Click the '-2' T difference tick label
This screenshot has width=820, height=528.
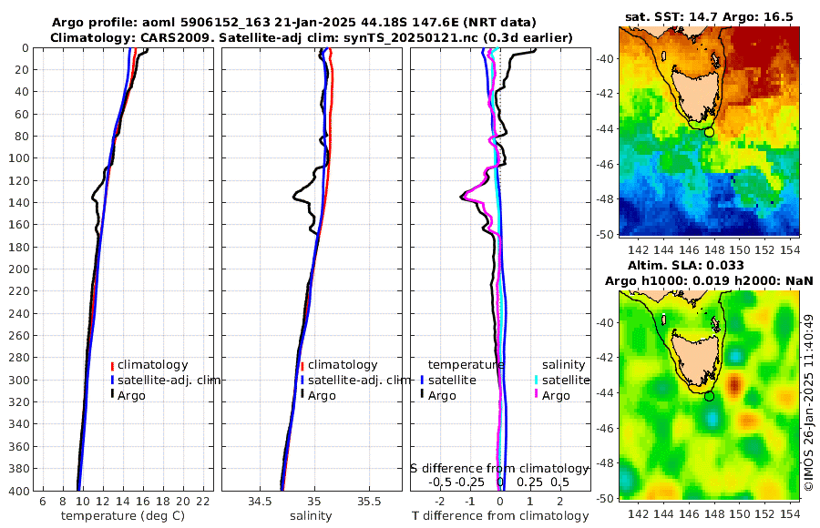tap(440, 502)
